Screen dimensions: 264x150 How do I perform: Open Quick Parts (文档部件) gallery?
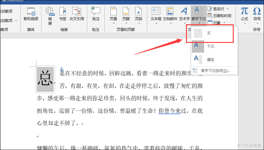[170, 14]
